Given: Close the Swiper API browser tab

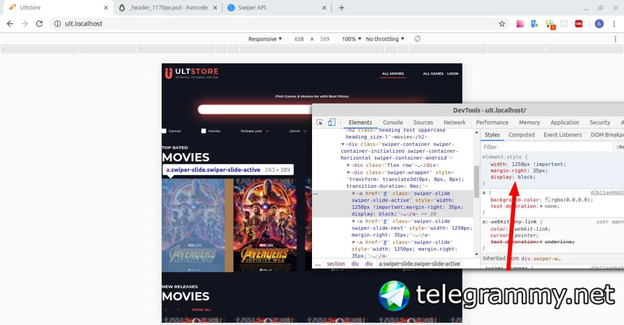Looking at the screenshot, I should [x=324, y=8].
